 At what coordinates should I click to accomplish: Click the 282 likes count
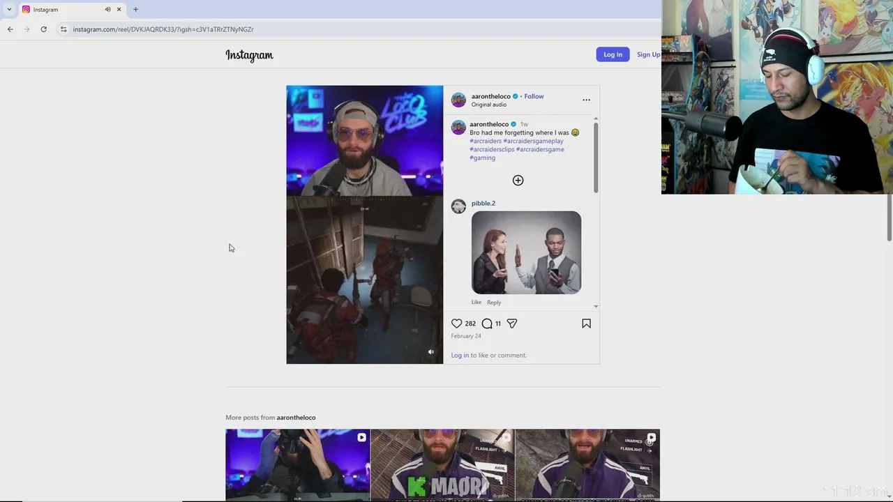[x=470, y=324]
